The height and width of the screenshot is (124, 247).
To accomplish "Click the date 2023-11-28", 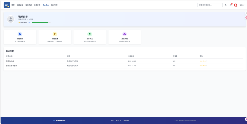I will point(132,66).
